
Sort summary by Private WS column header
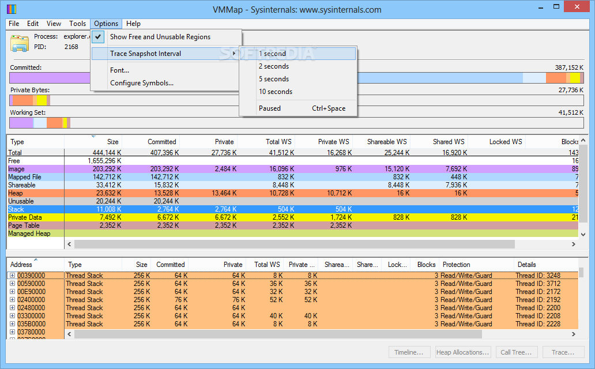point(323,142)
